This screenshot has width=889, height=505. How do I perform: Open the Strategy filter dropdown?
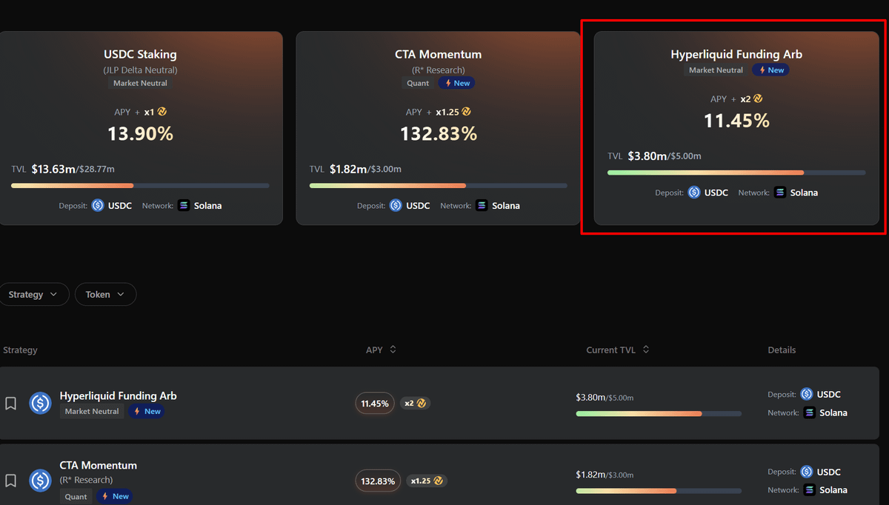tap(34, 295)
